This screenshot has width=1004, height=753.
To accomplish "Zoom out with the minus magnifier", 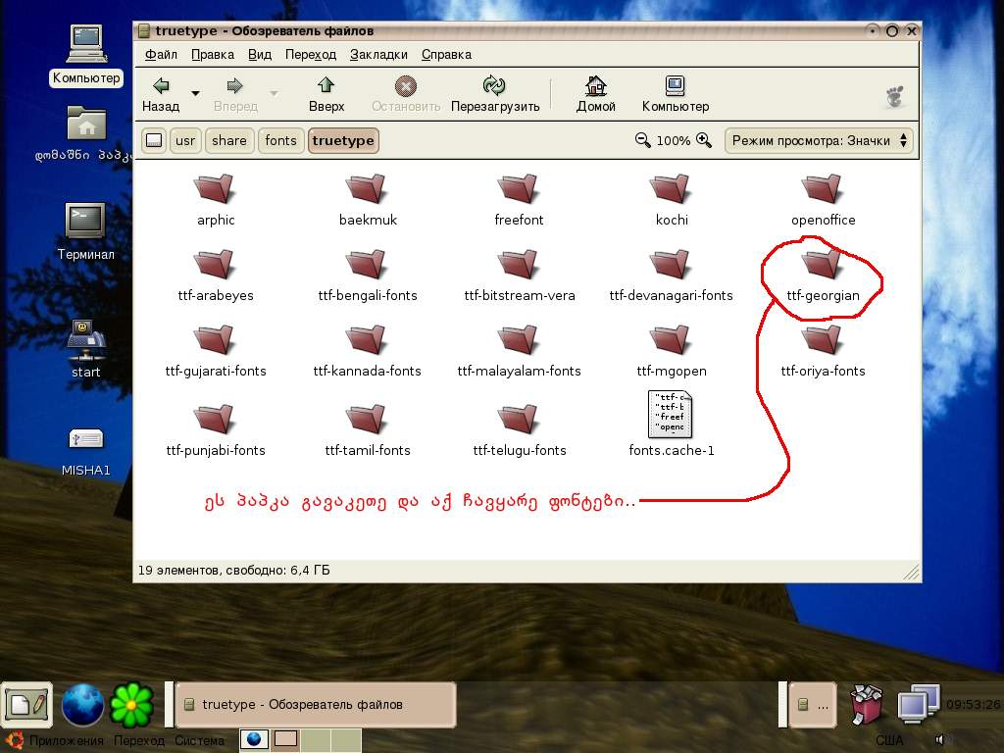I will (642, 140).
